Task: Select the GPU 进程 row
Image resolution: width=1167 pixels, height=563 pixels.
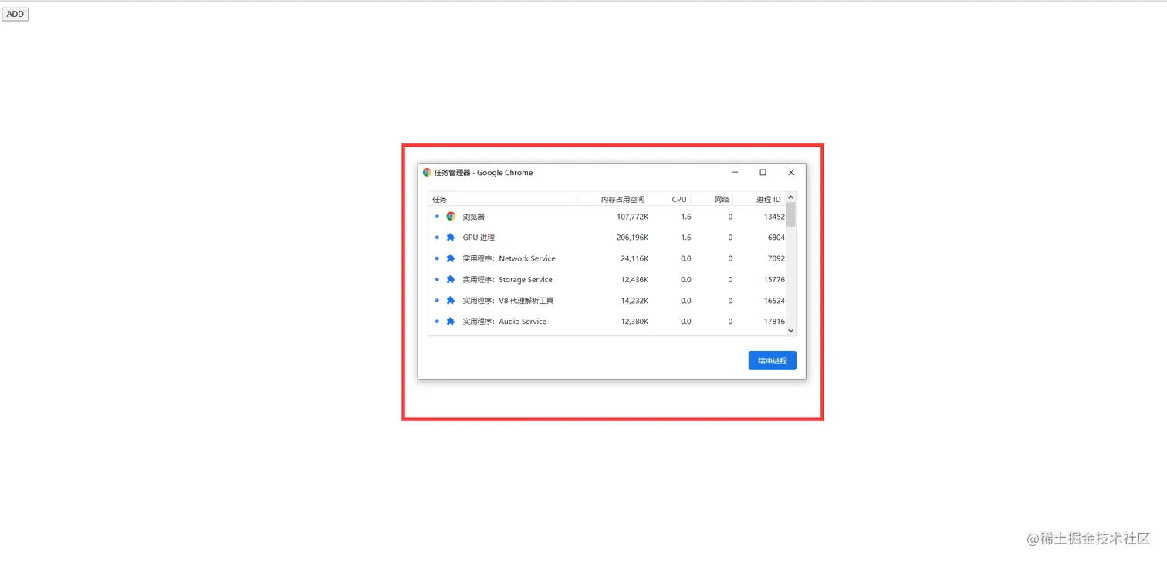Action: 607,238
